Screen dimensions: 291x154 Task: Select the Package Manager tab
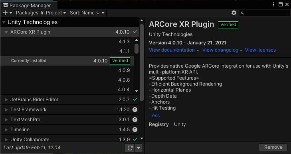pos(29,5)
